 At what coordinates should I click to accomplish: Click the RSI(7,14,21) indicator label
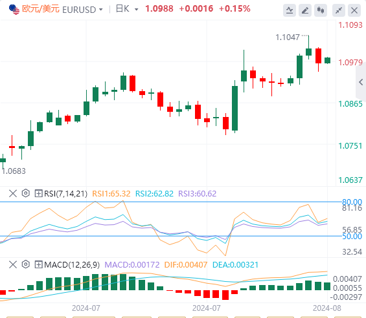[65, 194]
